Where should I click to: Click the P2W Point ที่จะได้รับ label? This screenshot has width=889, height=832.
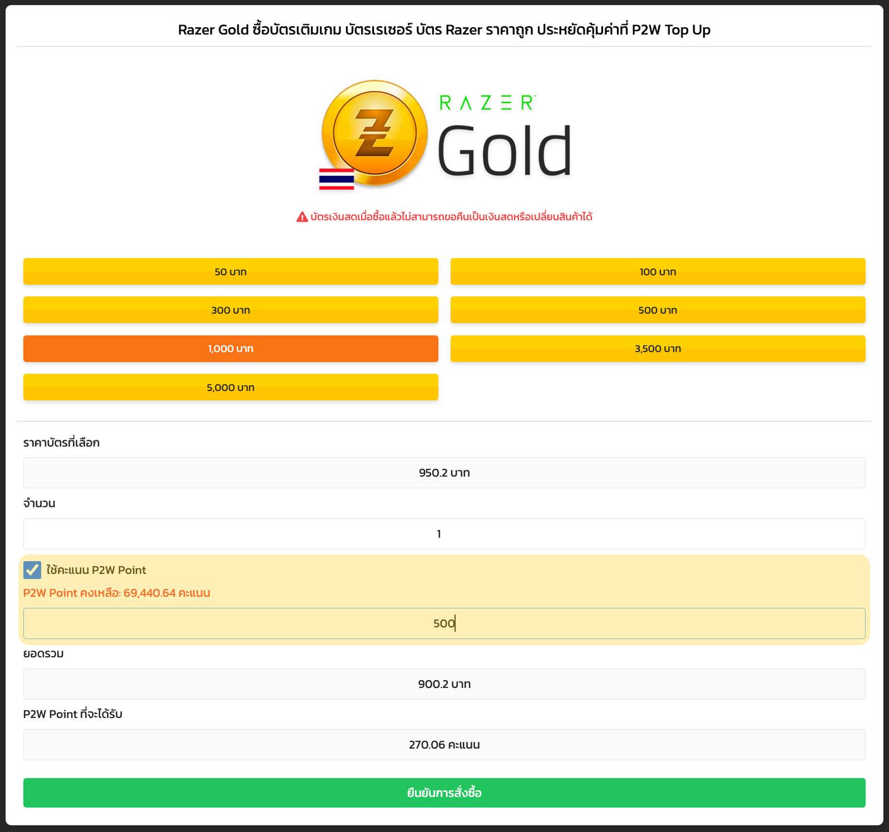pos(73,714)
